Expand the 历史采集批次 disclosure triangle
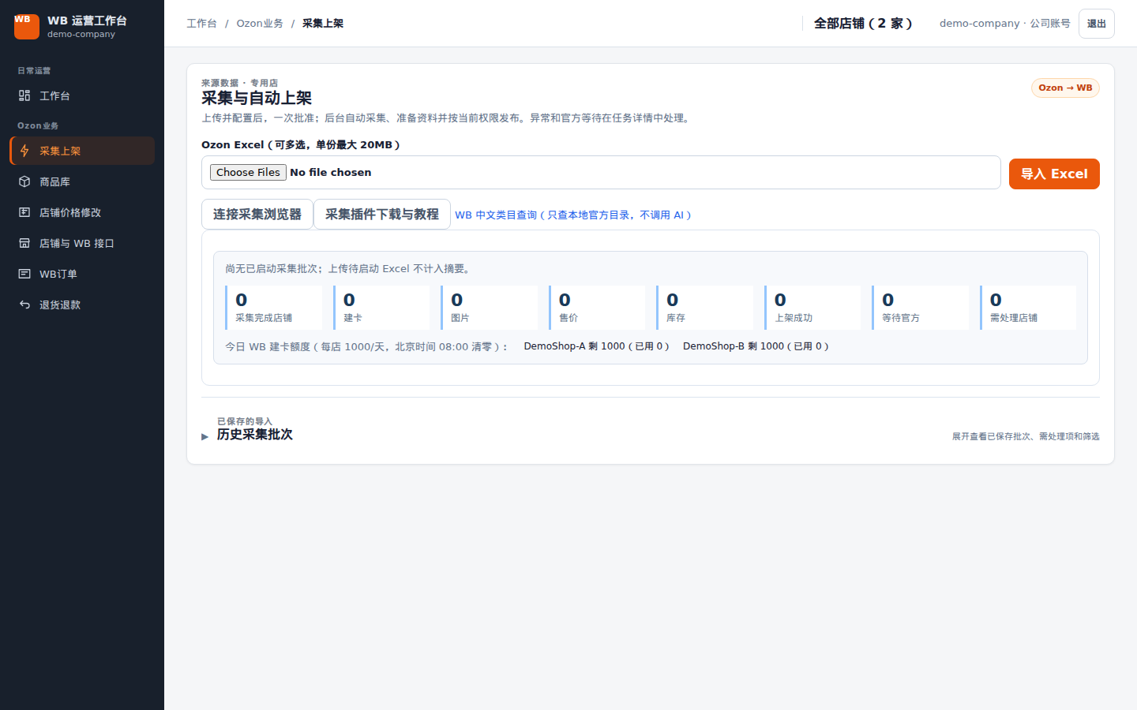This screenshot has width=1137, height=710. 205,436
